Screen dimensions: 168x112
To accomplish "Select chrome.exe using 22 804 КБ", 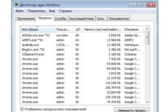I will point(82,92).
